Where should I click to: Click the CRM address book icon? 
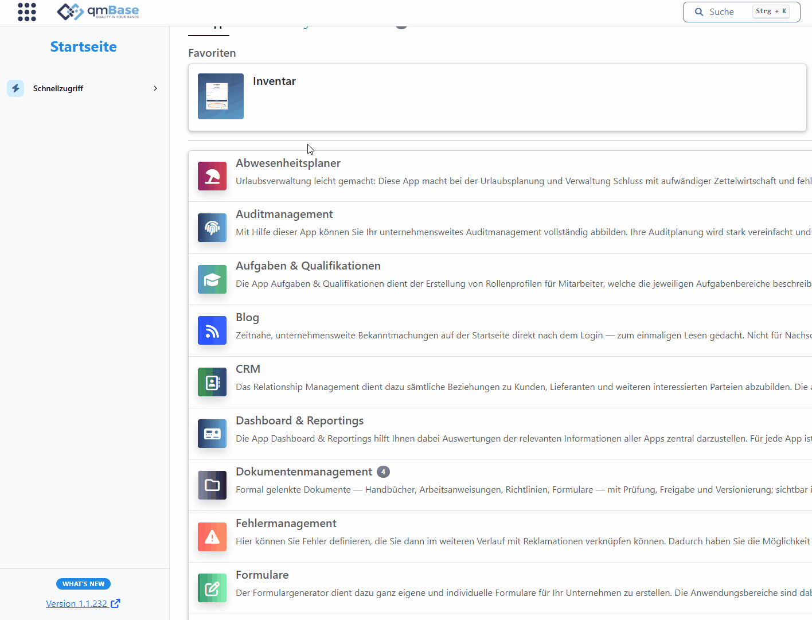point(212,382)
